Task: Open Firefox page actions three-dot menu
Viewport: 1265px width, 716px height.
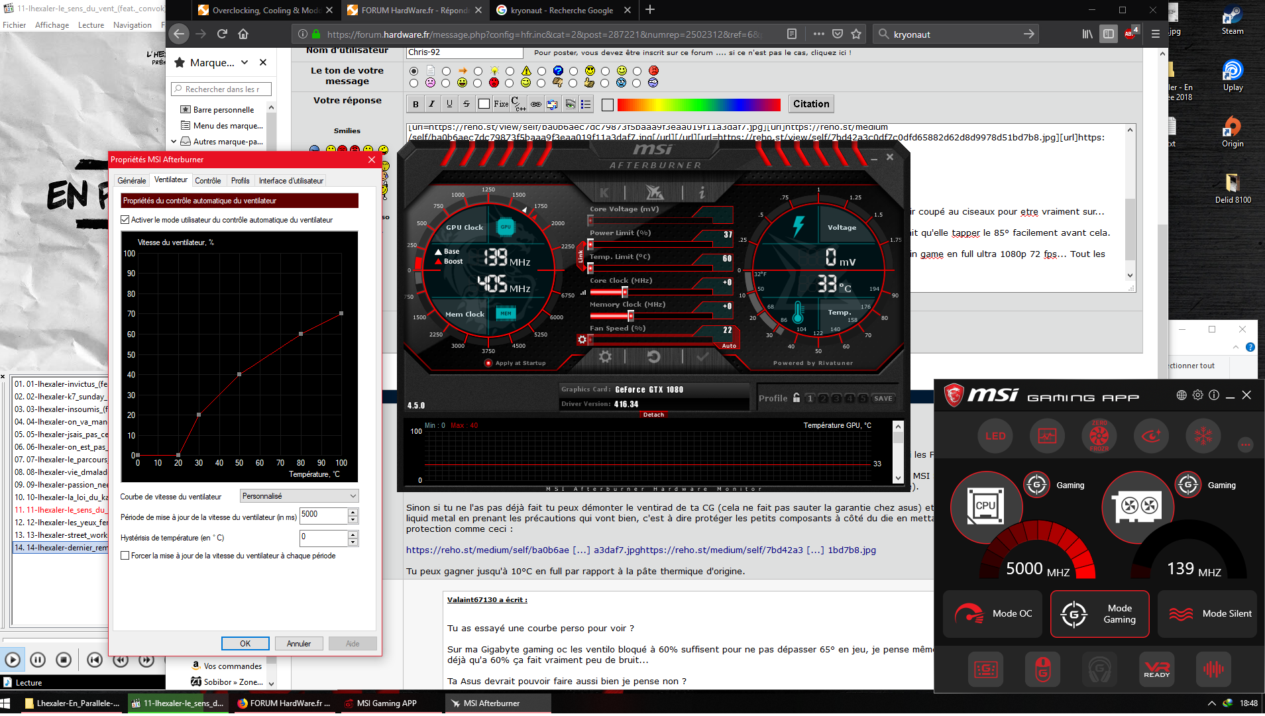Action: tap(819, 34)
